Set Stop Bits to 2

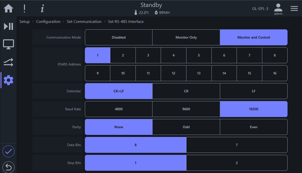tap(237, 163)
